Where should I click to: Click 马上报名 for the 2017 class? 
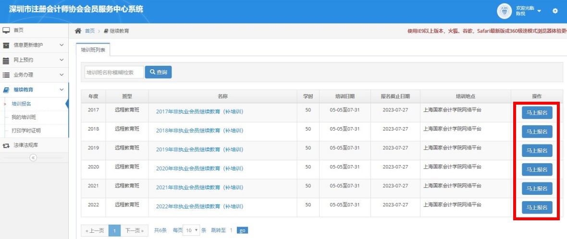pyautogui.click(x=537, y=113)
